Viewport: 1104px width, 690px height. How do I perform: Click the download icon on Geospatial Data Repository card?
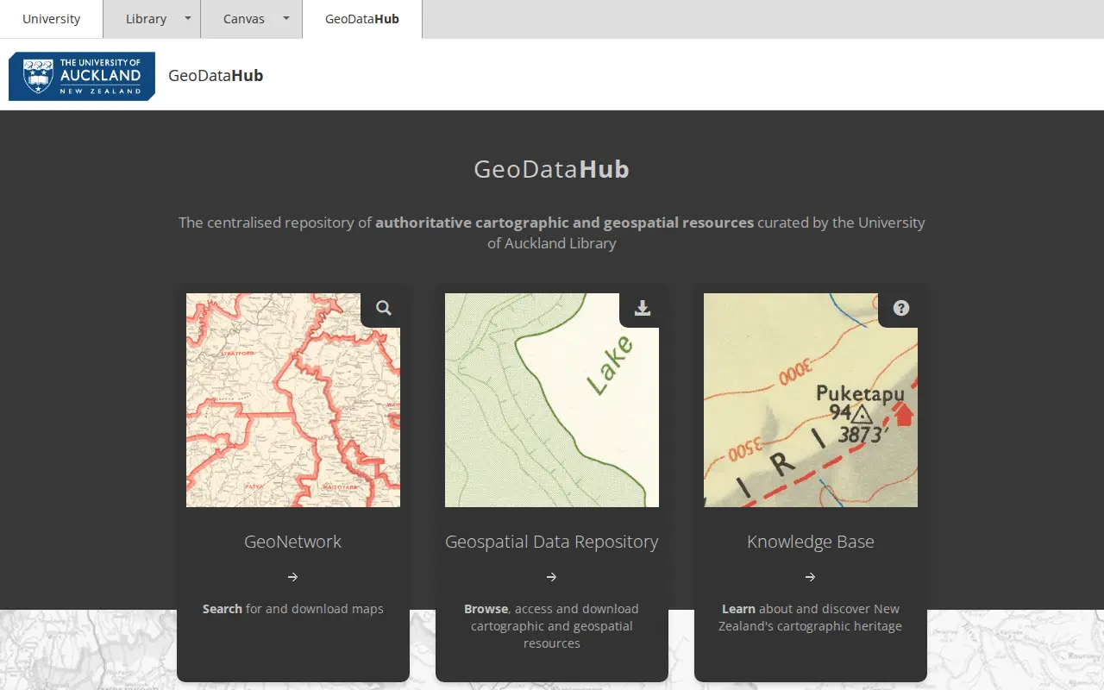coord(643,308)
